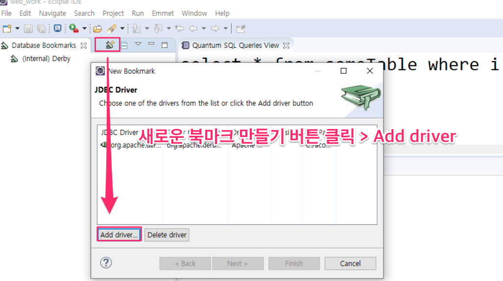Click the Pin Editor icon

point(240,29)
